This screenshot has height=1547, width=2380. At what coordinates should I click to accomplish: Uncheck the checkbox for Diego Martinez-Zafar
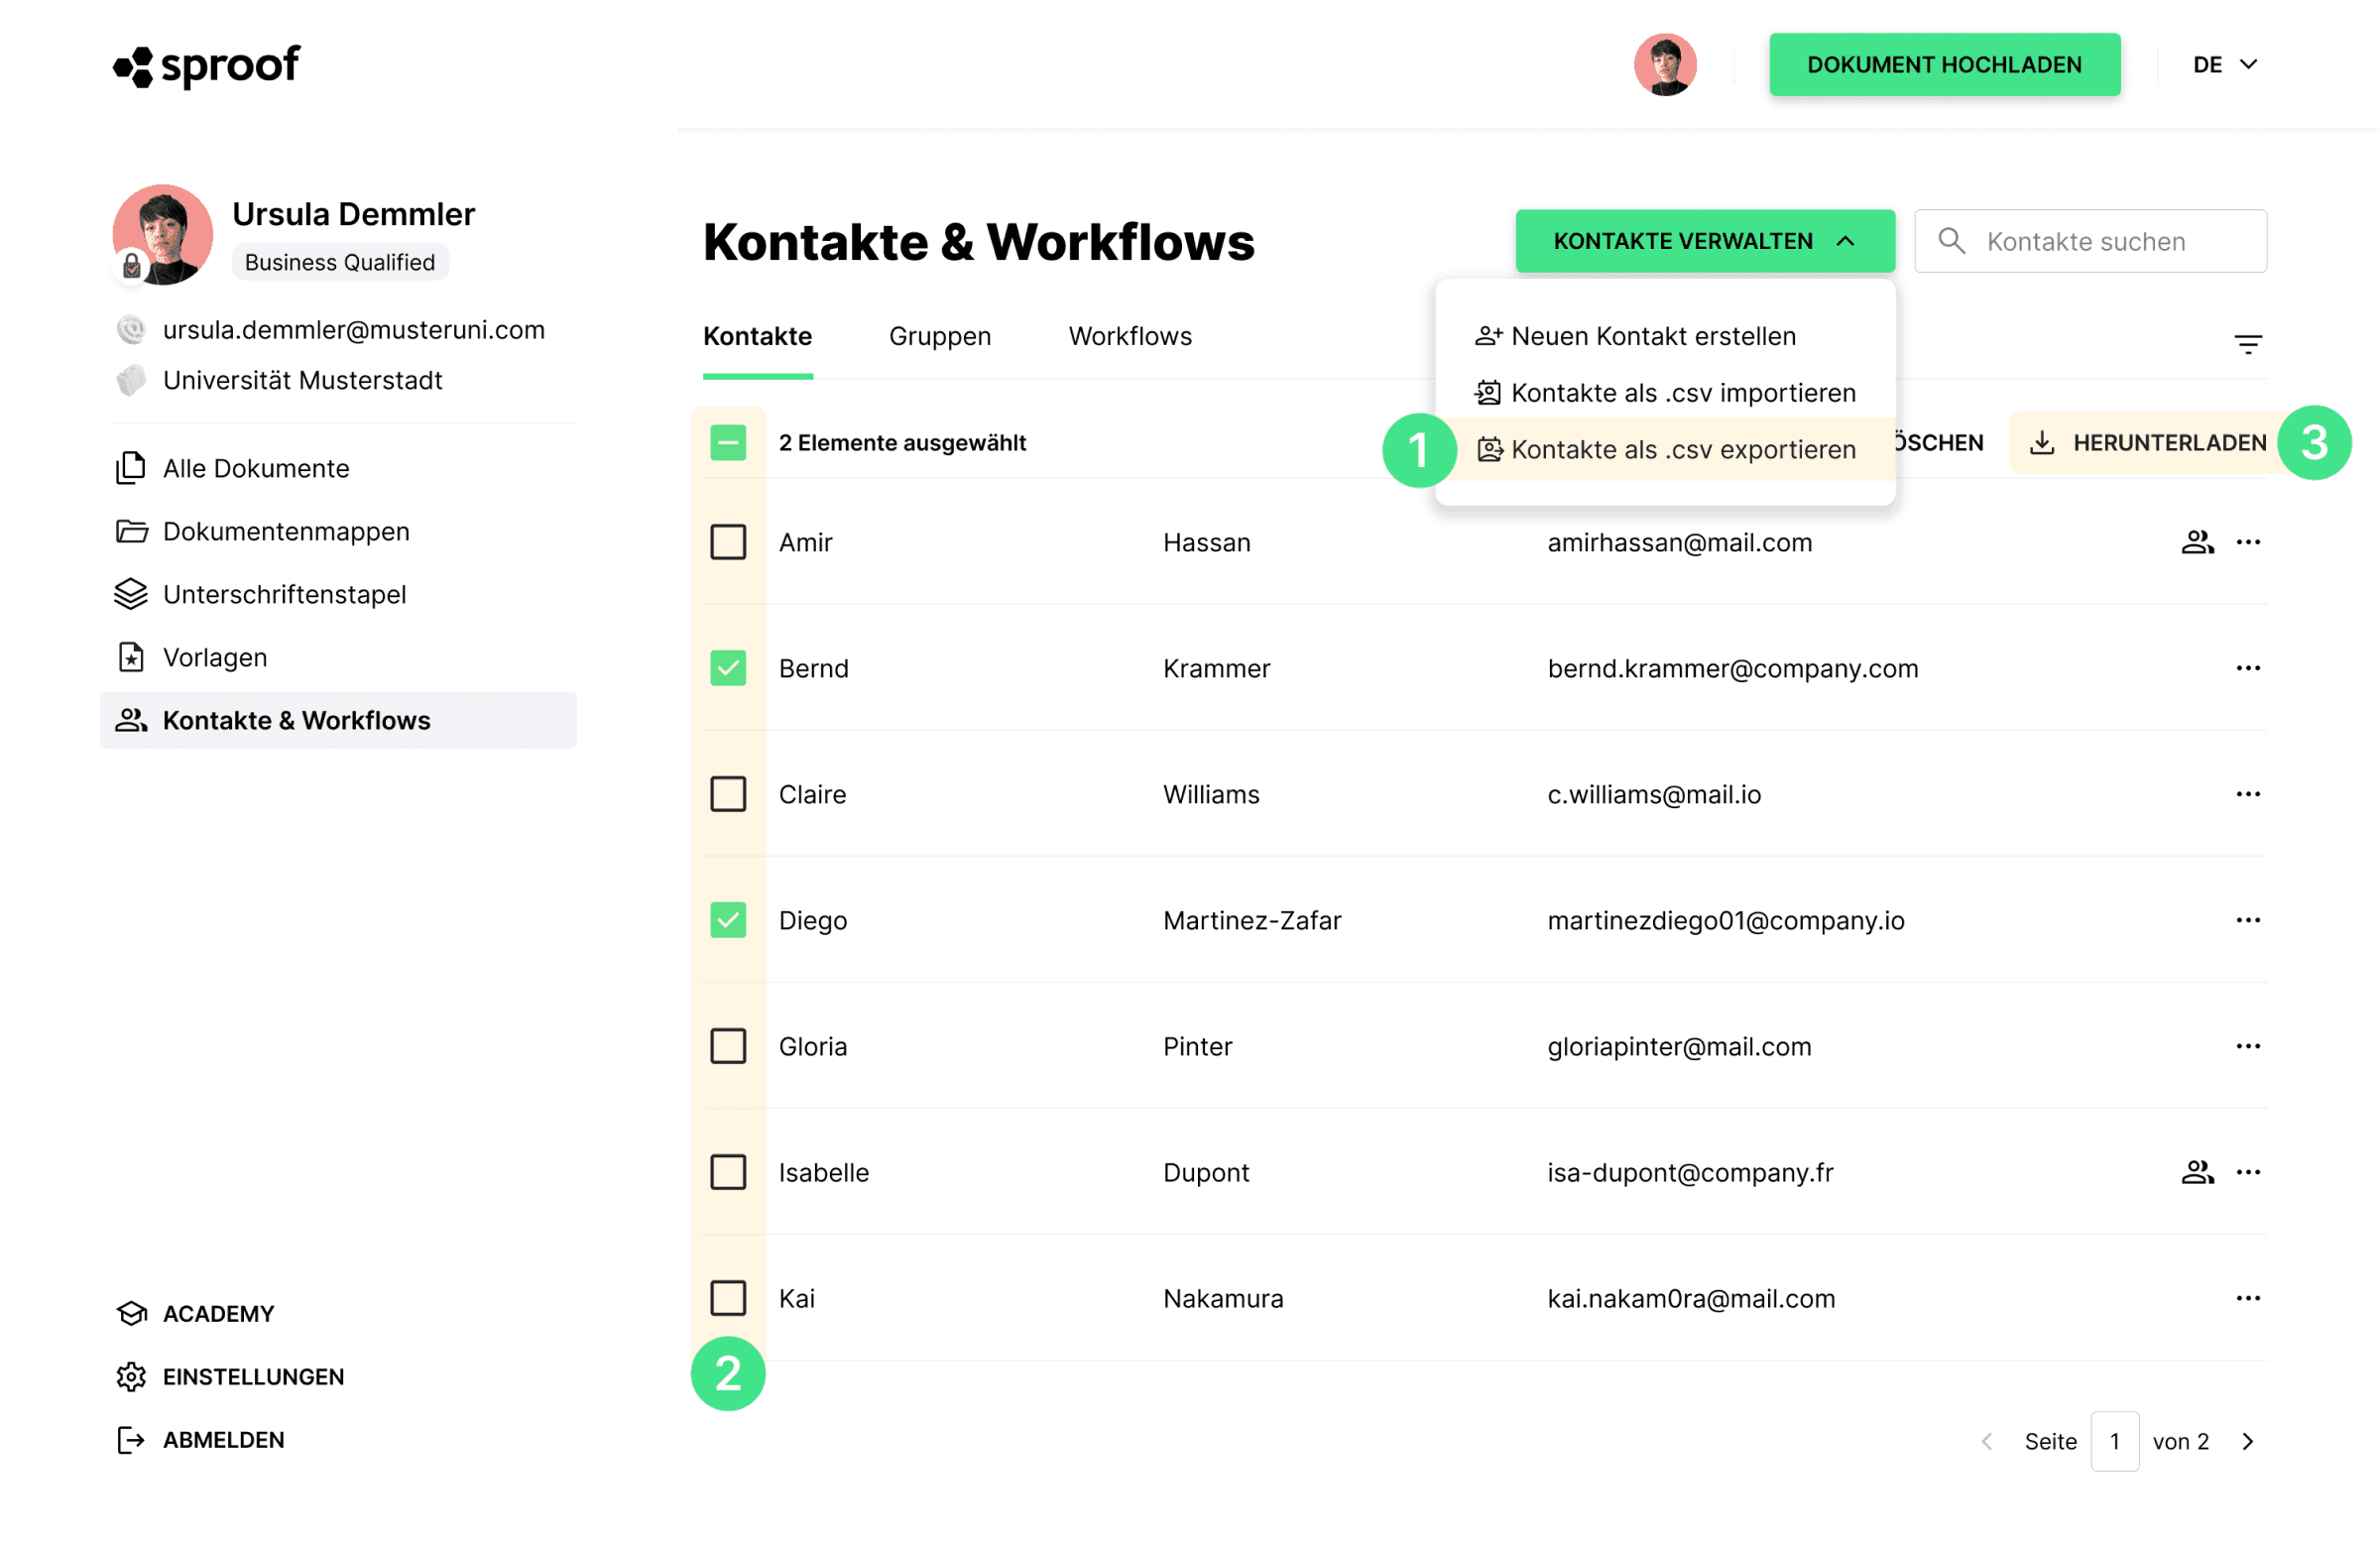click(728, 920)
